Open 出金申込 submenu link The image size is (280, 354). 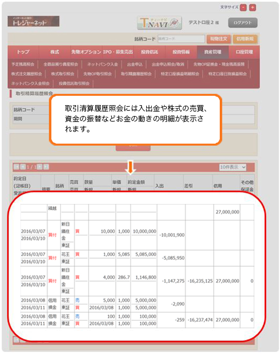click(x=135, y=64)
